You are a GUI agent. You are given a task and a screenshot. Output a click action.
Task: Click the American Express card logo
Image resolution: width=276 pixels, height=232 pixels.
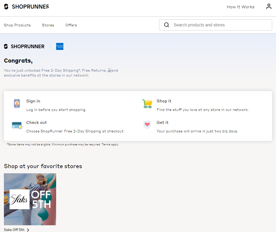click(60, 47)
